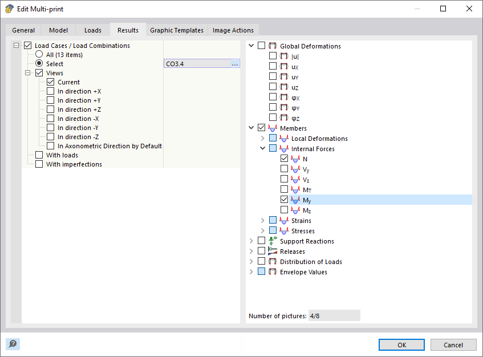Open the load combination browse button

pyautogui.click(x=234, y=63)
